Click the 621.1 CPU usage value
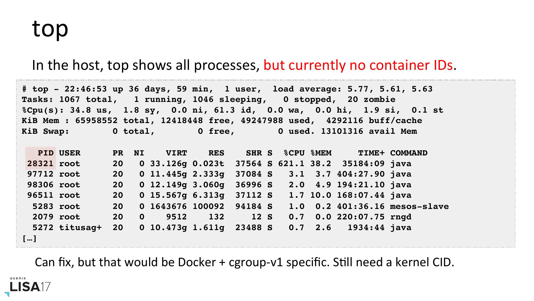Image resolution: width=534 pixels, height=301 pixels. point(291,163)
